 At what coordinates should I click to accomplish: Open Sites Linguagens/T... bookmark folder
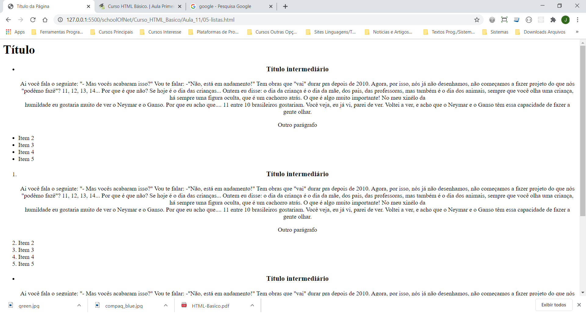(331, 32)
